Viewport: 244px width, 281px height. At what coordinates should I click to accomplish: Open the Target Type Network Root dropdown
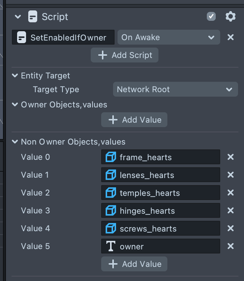pyautogui.click(x=175, y=90)
